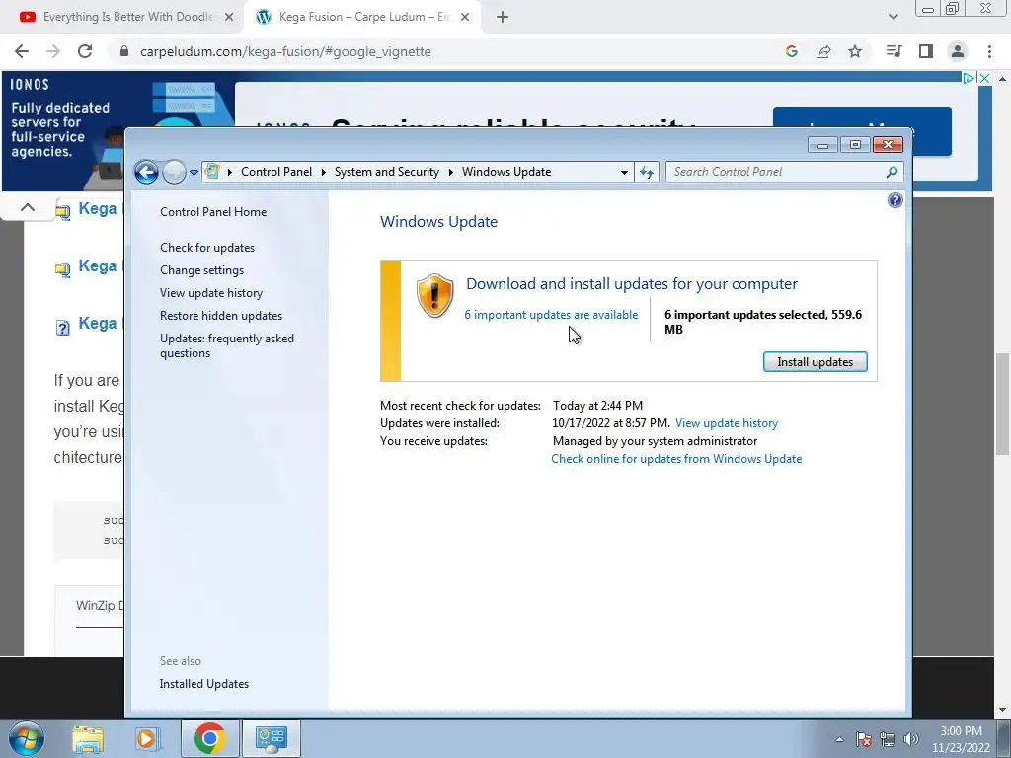The height and width of the screenshot is (758, 1011).
Task: Open View update history in sidebar
Action: tap(211, 292)
